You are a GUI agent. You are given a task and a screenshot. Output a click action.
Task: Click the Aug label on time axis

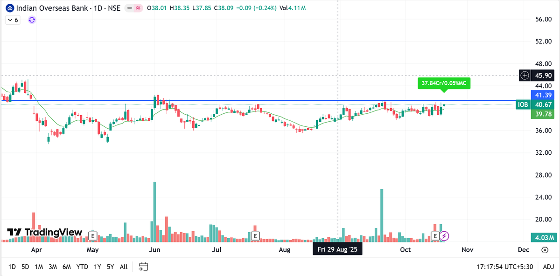[x=284, y=250]
